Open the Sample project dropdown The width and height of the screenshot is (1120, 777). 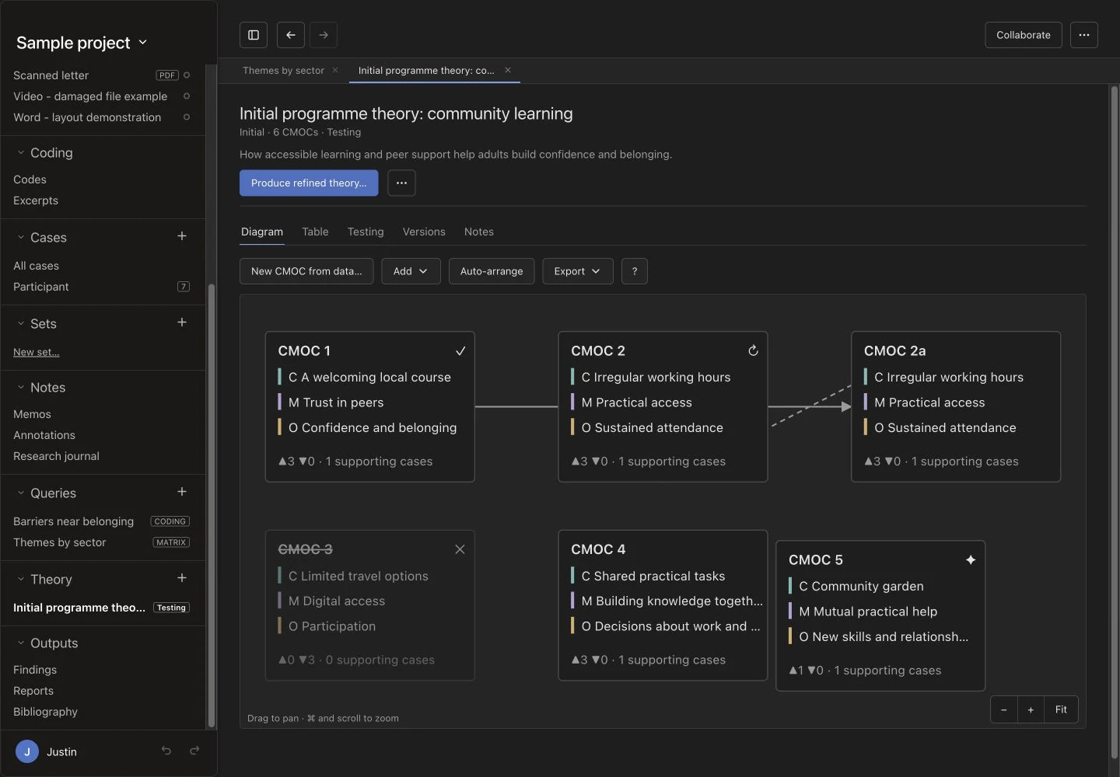point(82,43)
